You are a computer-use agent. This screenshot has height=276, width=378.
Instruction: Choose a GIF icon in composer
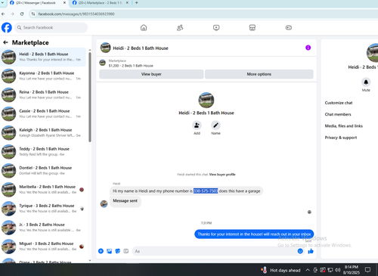126,251
